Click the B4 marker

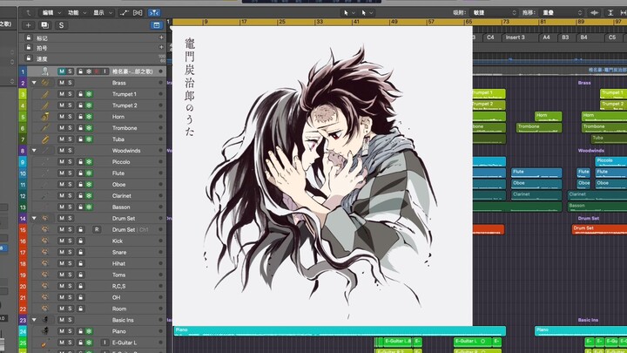coord(583,37)
